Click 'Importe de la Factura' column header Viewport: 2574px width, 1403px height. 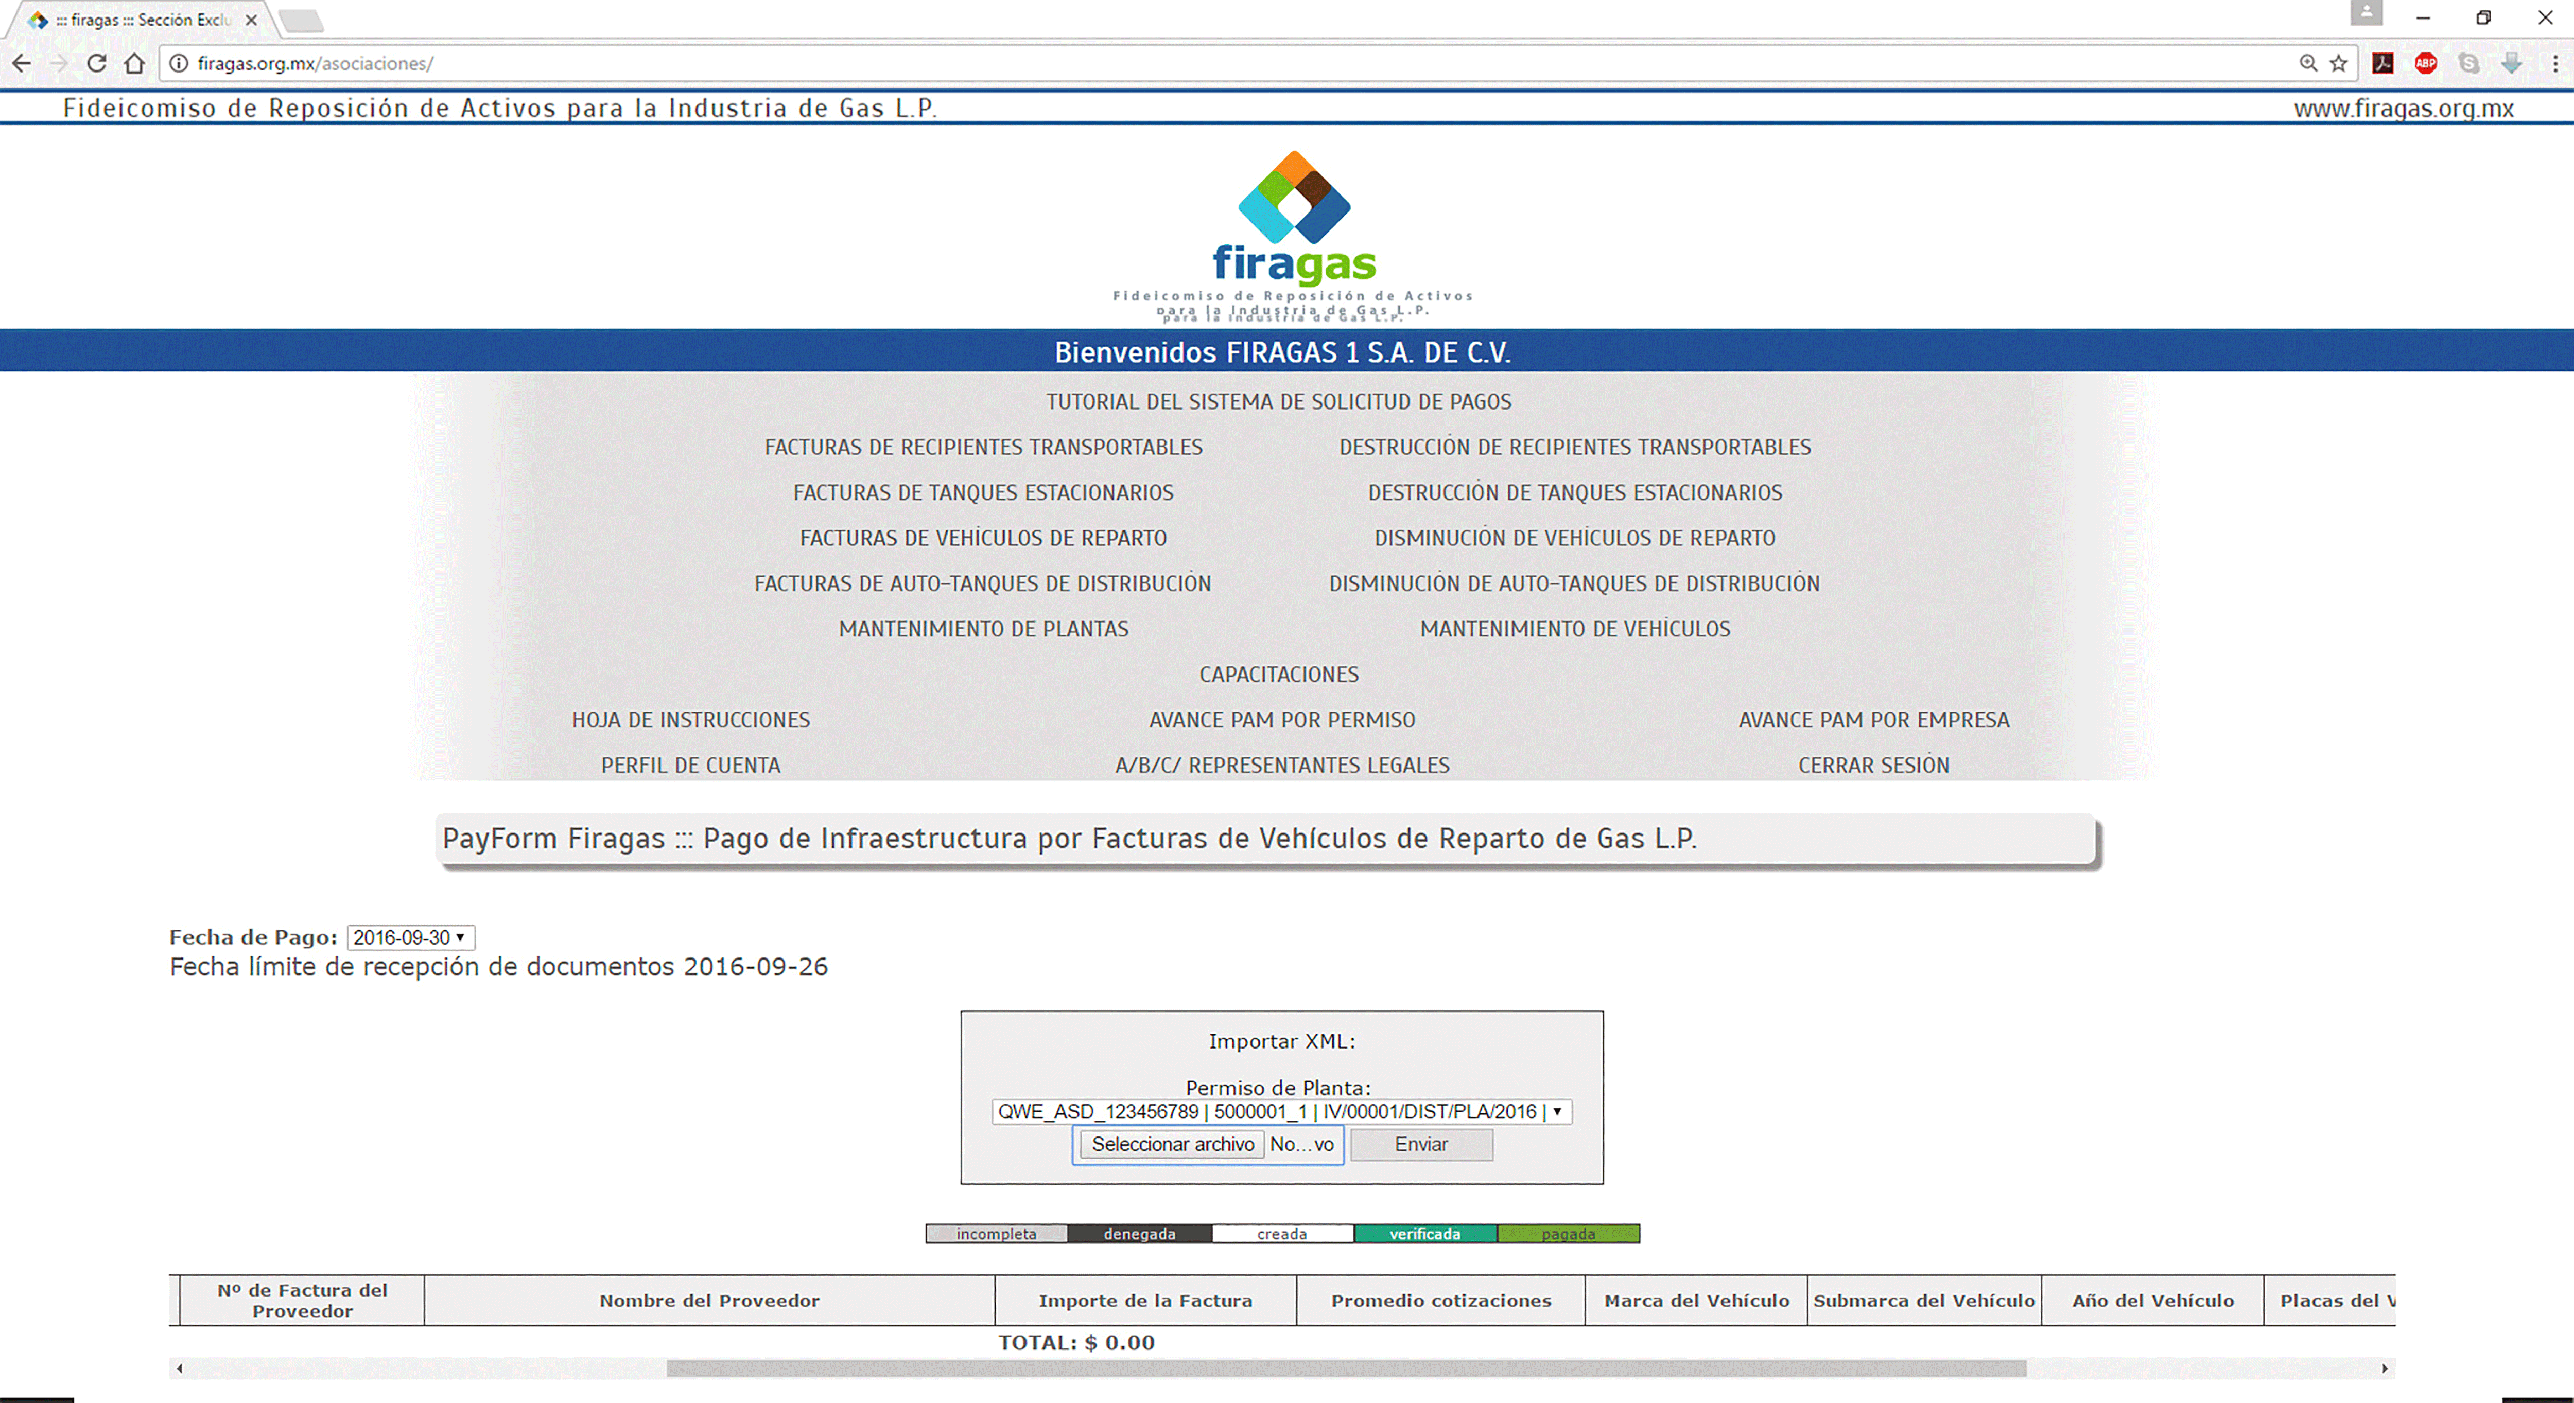(1145, 1300)
